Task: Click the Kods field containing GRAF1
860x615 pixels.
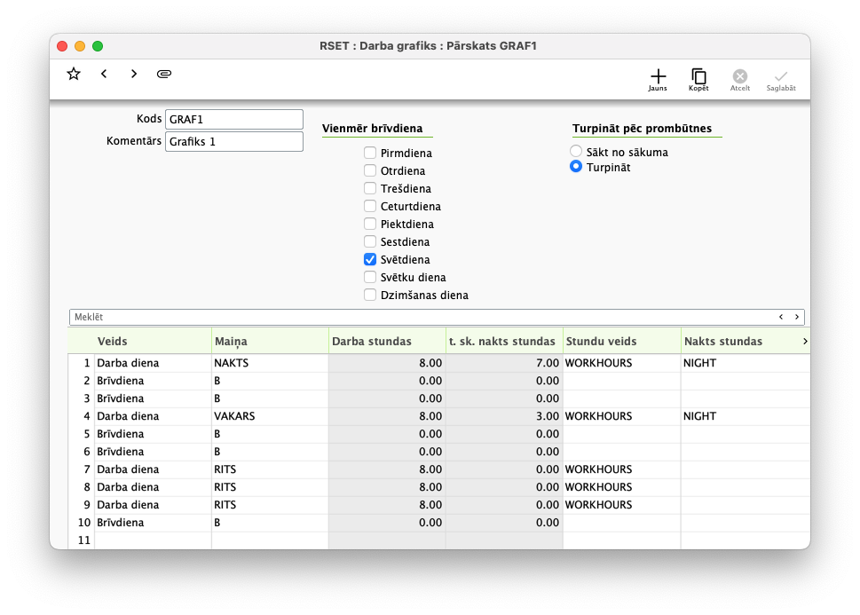Action: 234,119
